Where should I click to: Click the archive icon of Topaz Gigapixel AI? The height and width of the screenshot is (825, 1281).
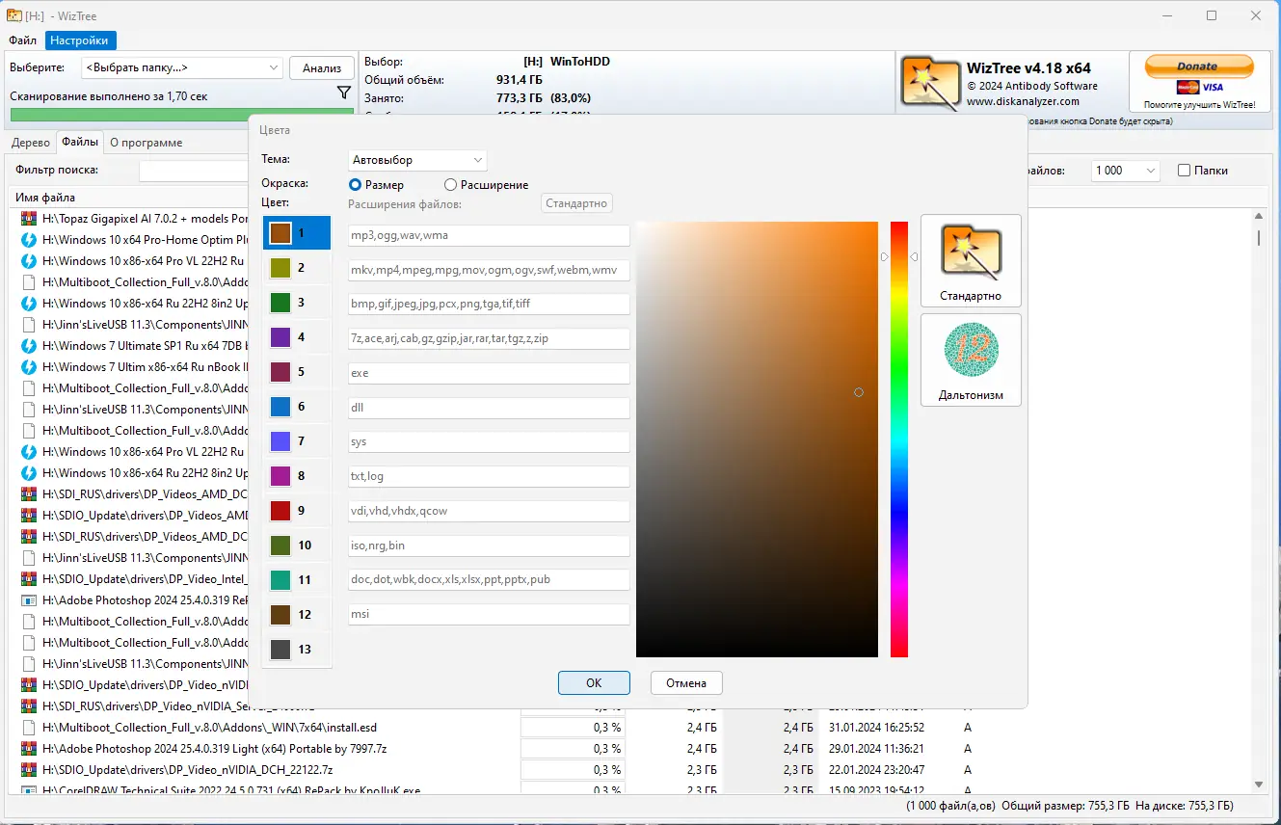pyautogui.click(x=29, y=219)
